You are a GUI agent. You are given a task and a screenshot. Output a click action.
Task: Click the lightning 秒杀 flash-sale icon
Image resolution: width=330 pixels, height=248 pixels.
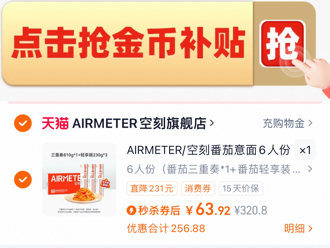pyautogui.click(x=131, y=210)
